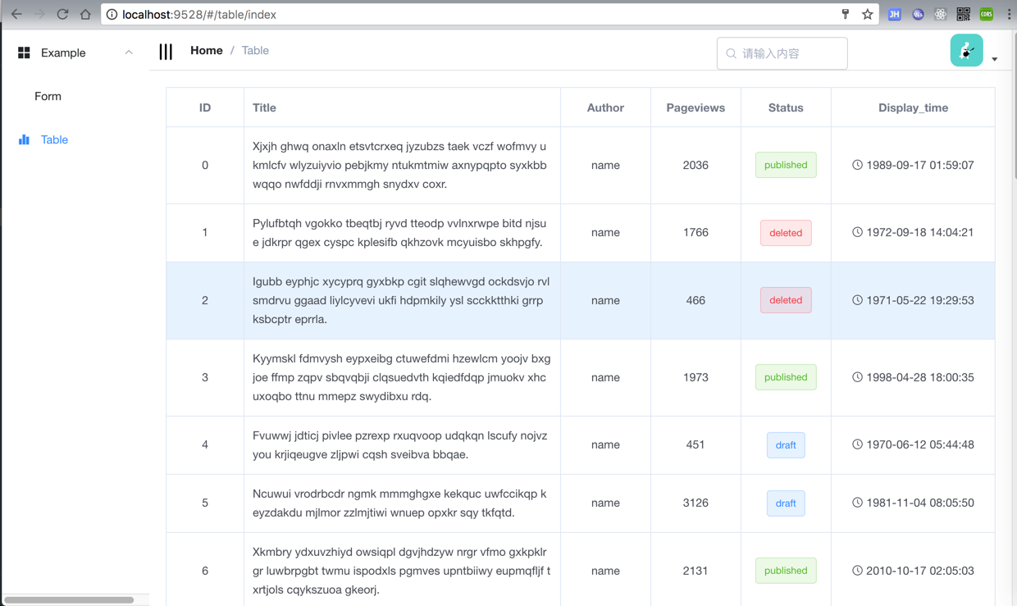Open the Form menu item
Screen dimensions: 1017x606
coord(48,96)
